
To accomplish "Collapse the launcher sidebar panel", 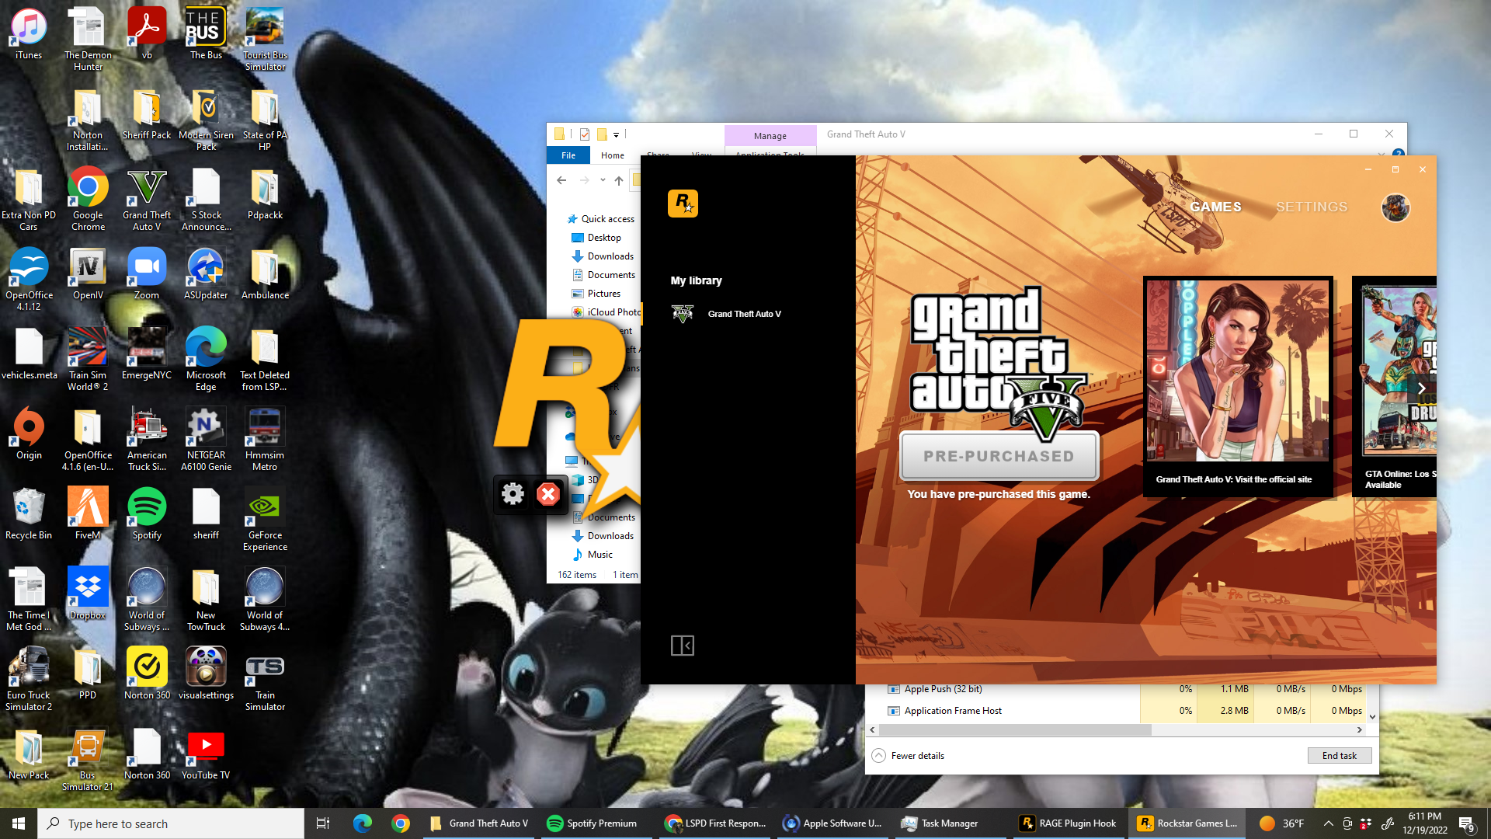I will [682, 645].
